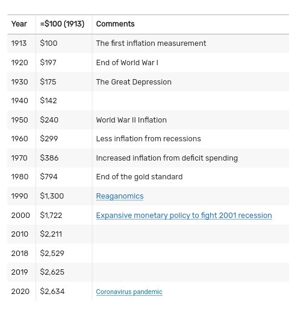This screenshot has height=320, width=289.
Task: Select the $1,300 value for 1990
Action: [x=52, y=196]
